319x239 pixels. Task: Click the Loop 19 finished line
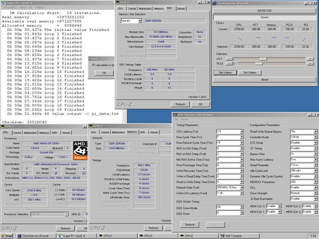point(45,110)
